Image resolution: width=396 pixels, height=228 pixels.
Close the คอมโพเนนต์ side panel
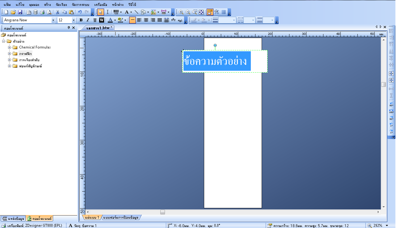tap(74, 27)
